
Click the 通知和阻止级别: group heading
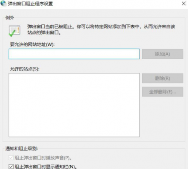click(21, 148)
